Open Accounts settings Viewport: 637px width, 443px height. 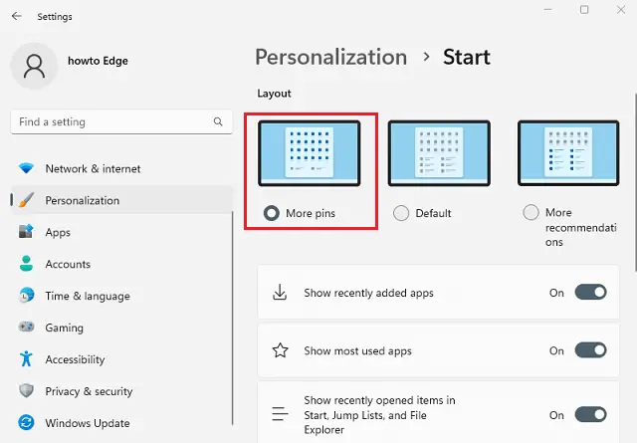coord(121,264)
